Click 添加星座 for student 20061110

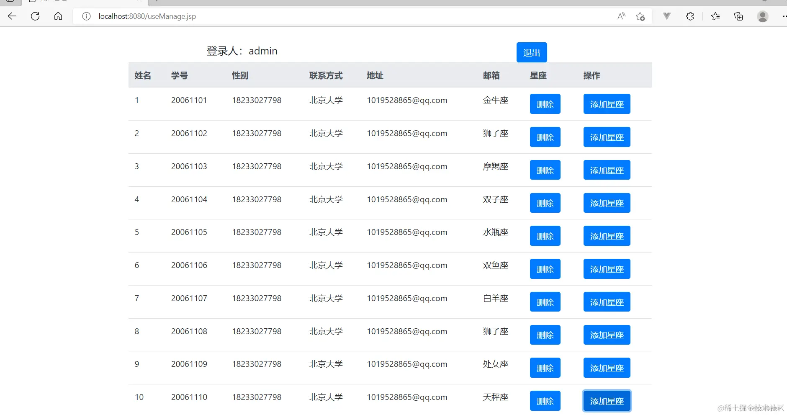pyautogui.click(x=607, y=401)
